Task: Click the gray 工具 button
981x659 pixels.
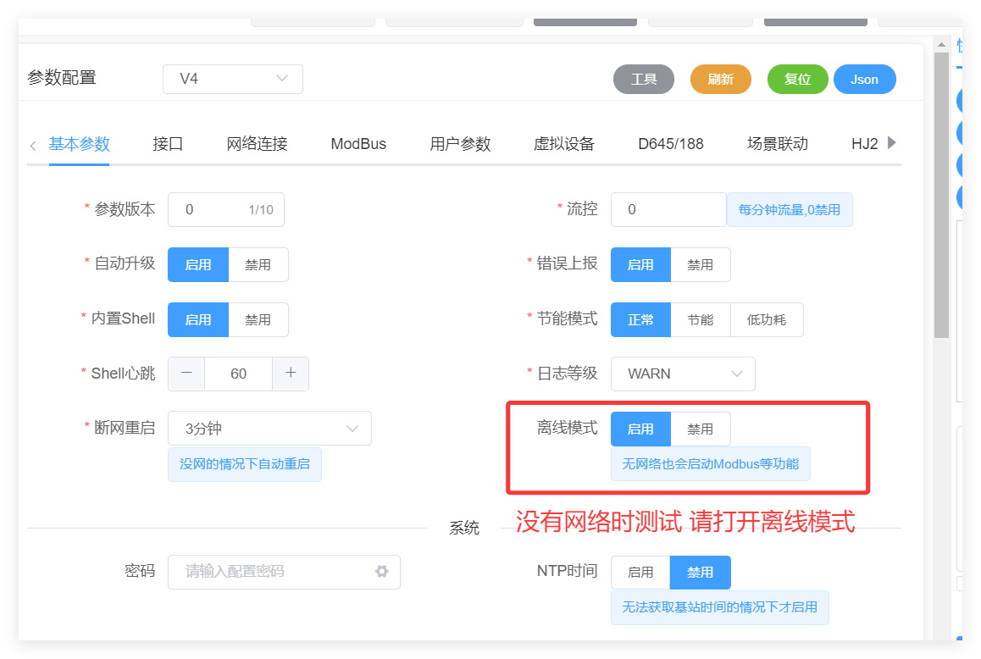Action: (644, 79)
